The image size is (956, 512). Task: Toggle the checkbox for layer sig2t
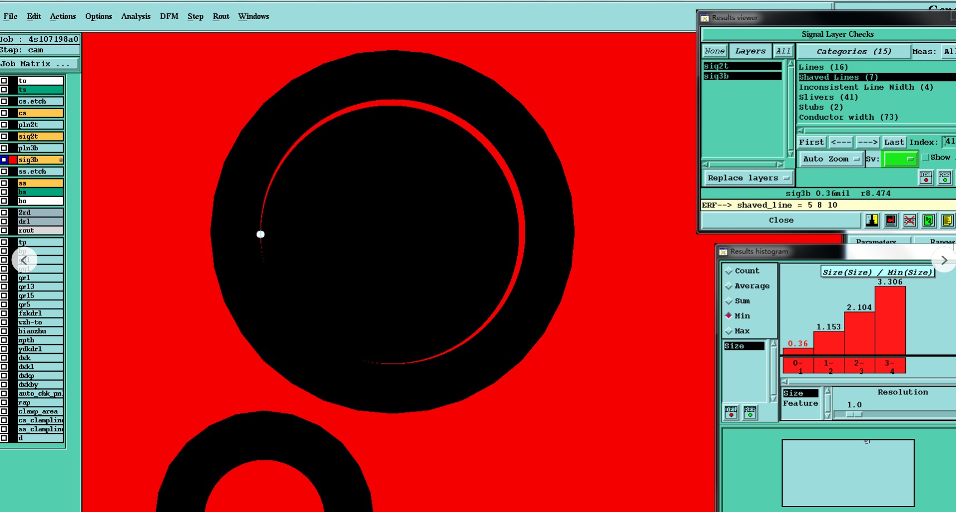4,136
